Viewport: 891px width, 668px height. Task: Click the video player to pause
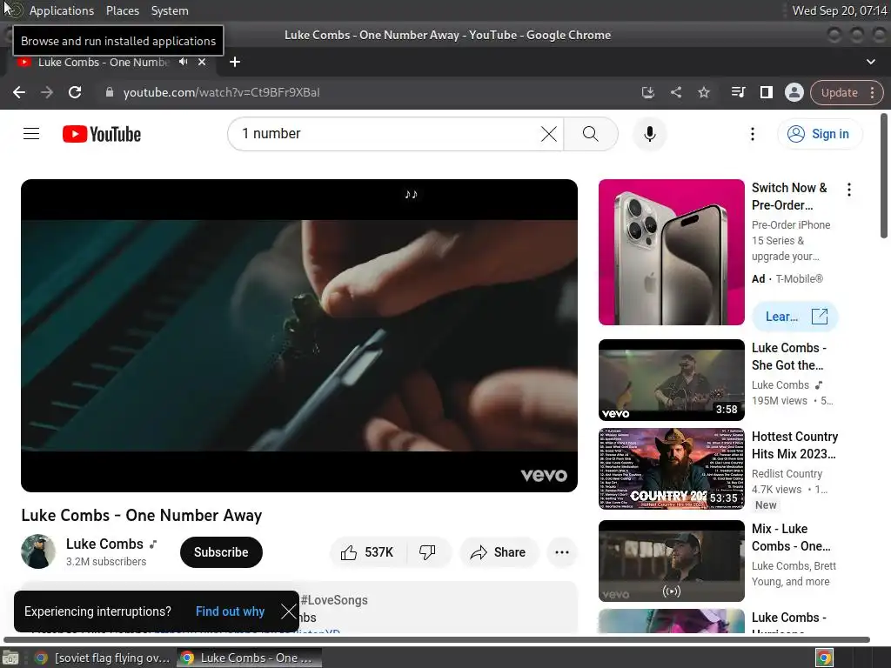tap(299, 336)
